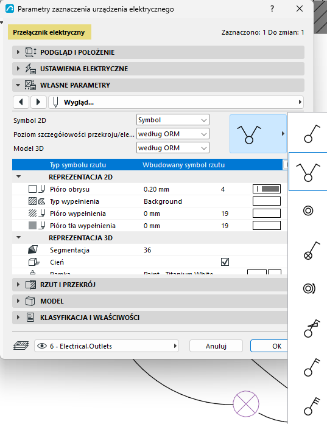Expand the Podgląd i Położenie panel
327x424 pixels.
[18, 52]
